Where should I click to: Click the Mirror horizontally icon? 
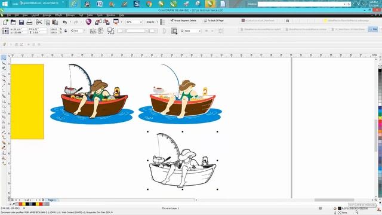point(93,31)
